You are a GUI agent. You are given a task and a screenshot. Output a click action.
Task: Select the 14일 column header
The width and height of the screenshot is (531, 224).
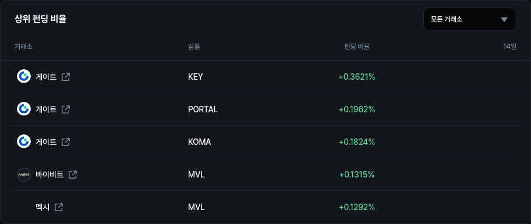509,47
